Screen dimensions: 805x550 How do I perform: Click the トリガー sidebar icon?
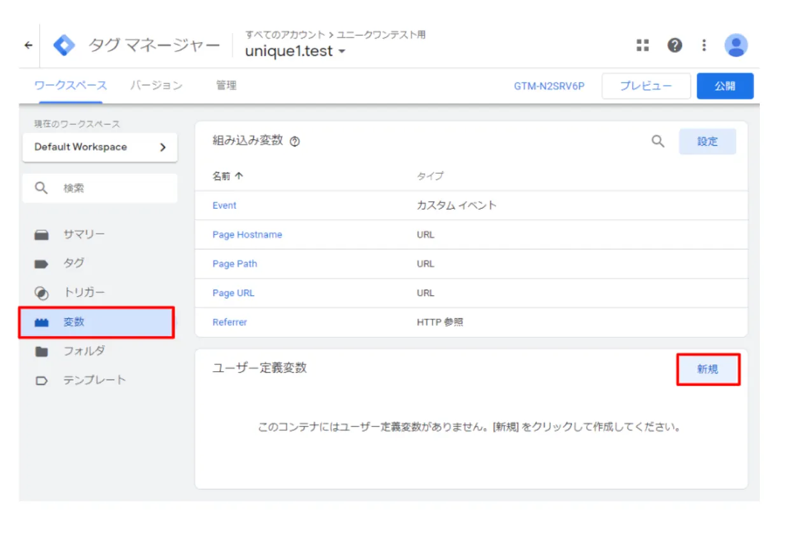[41, 293]
